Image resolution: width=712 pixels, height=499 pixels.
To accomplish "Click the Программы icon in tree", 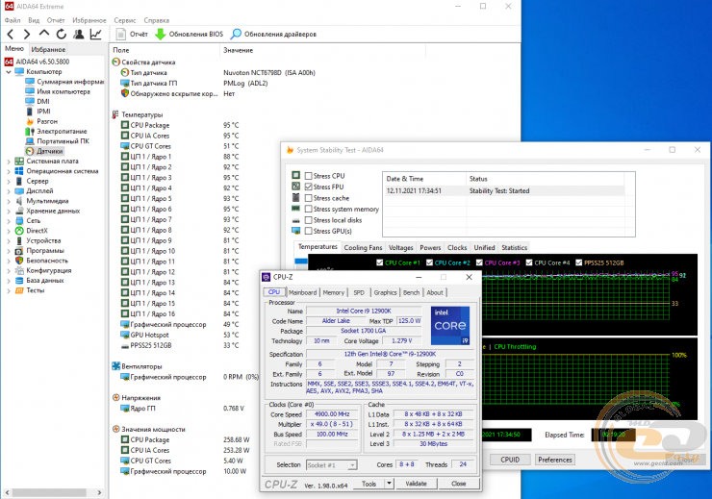I will (19, 251).
